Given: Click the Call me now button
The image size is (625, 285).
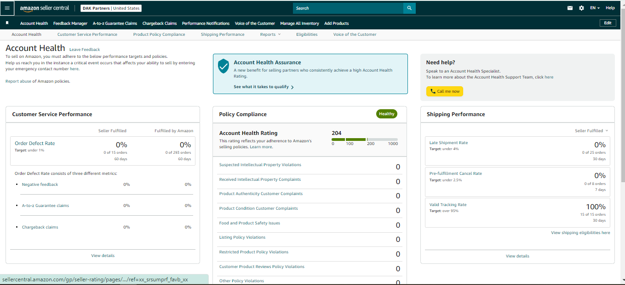Looking at the screenshot, I should pyautogui.click(x=445, y=91).
